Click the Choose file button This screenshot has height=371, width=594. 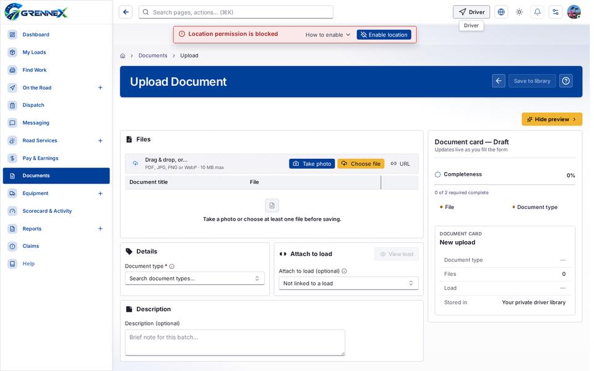pos(361,164)
